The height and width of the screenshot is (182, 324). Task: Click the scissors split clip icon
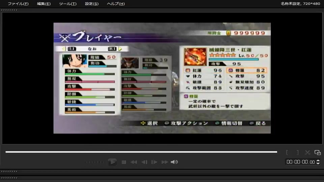[x=307, y=152]
